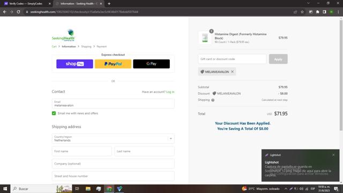Open the browser side panel icon
The width and height of the screenshot is (343, 193).
tap(324, 12)
